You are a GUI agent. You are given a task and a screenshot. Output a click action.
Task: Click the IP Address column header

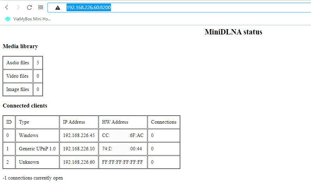[79, 122]
